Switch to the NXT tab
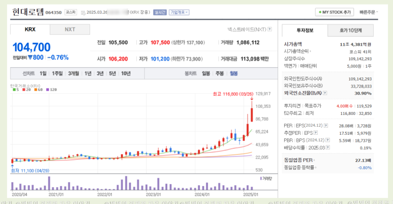This screenshot has width=393, height=204. pos(70,30)
